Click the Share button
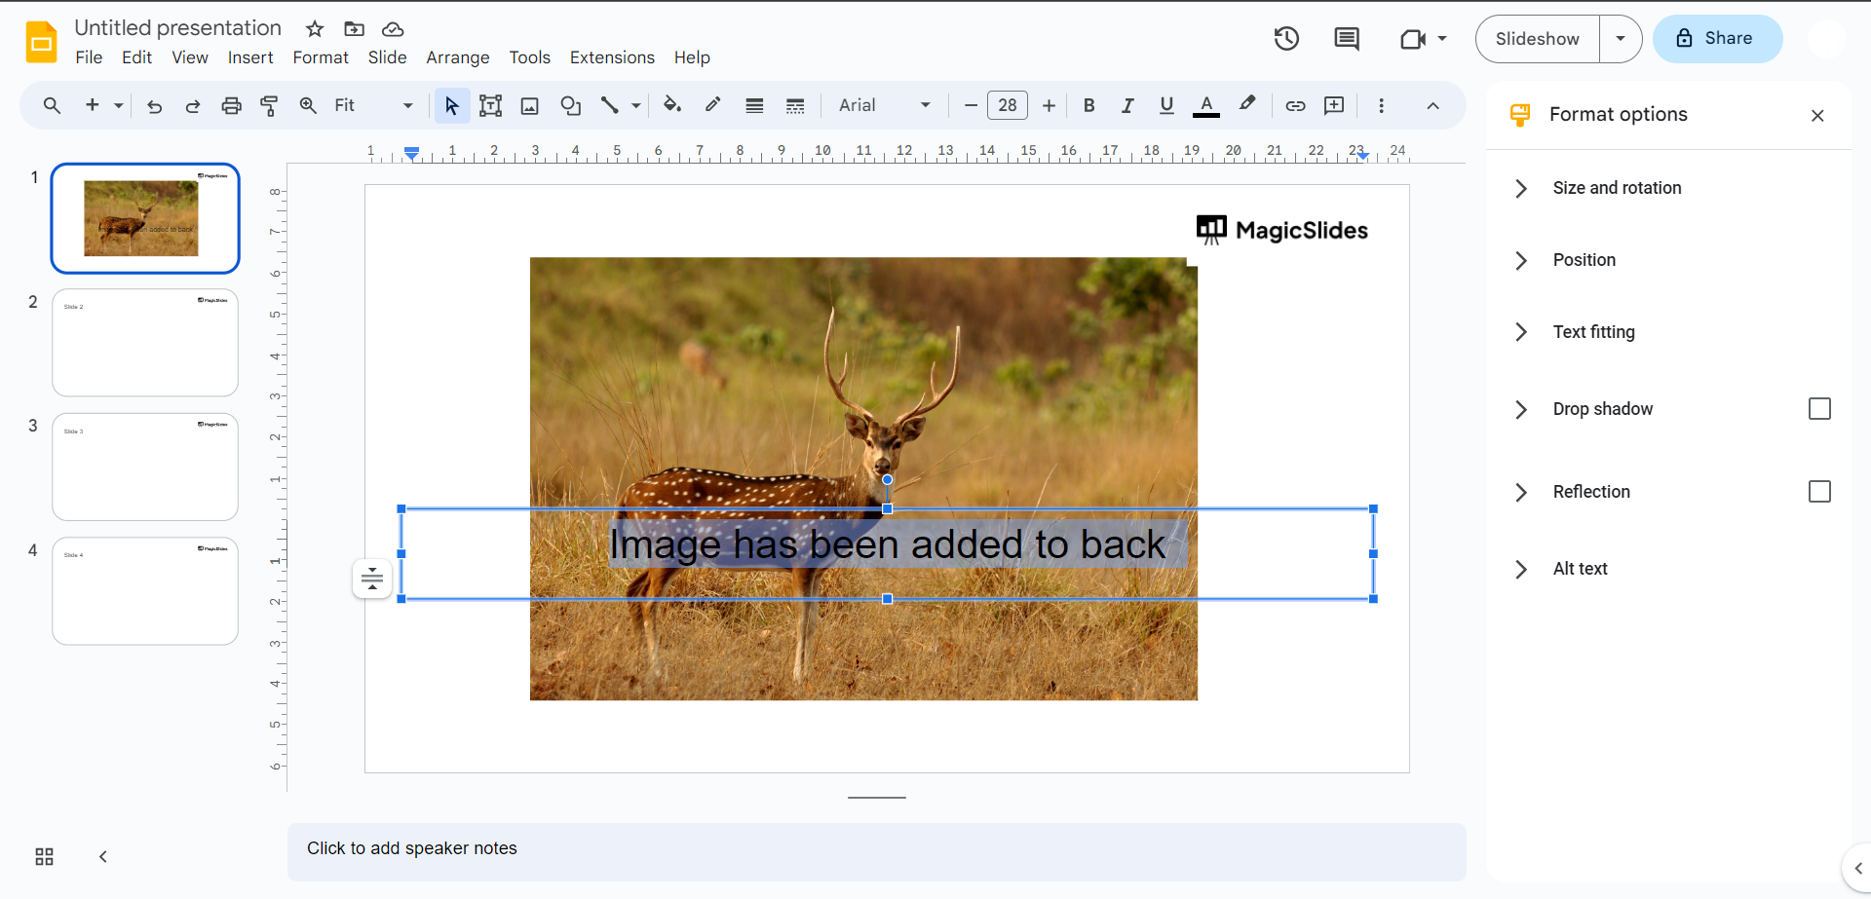This screenshot has width=1871, height=899. click(x=1717, y=39)
